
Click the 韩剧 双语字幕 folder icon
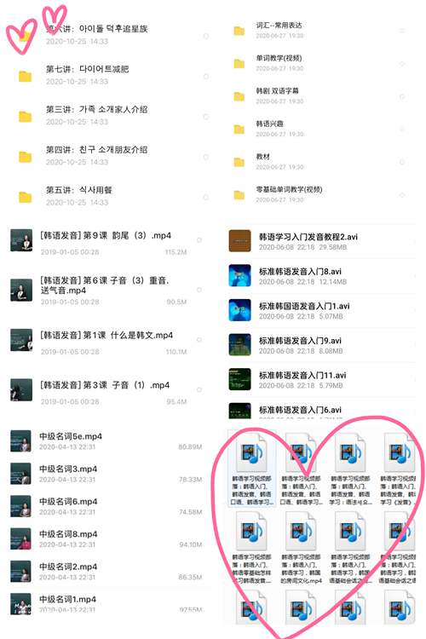(x=239, y=96)
